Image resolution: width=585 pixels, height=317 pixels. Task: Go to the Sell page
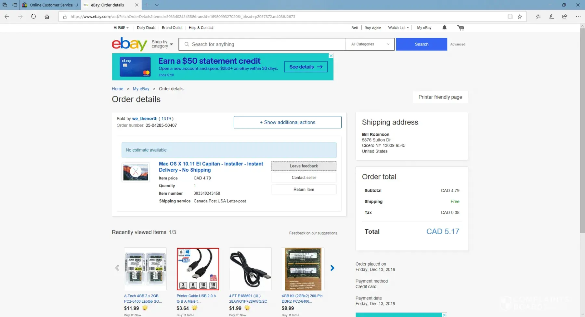pyautogui.click(x=354, y=28)
